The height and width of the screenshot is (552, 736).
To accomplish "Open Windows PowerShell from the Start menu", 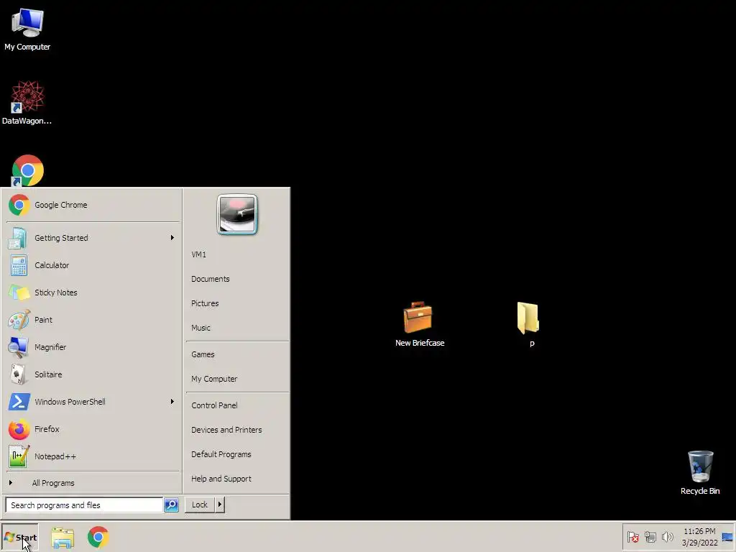I will [93, 402].
